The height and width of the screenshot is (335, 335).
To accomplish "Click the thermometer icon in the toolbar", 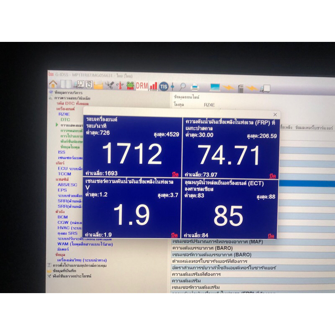I will (119, 85).
